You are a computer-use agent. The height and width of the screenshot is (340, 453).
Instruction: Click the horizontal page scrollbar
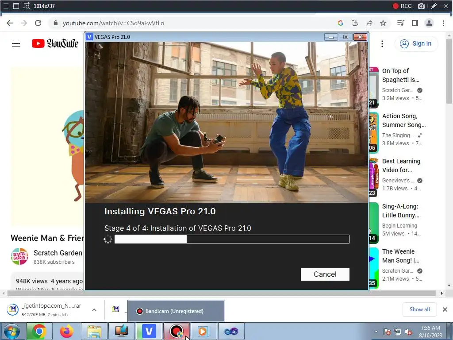pos(223,293)
